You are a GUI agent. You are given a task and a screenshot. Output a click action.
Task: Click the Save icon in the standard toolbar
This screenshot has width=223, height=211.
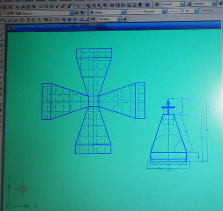[x=10, y=7]
